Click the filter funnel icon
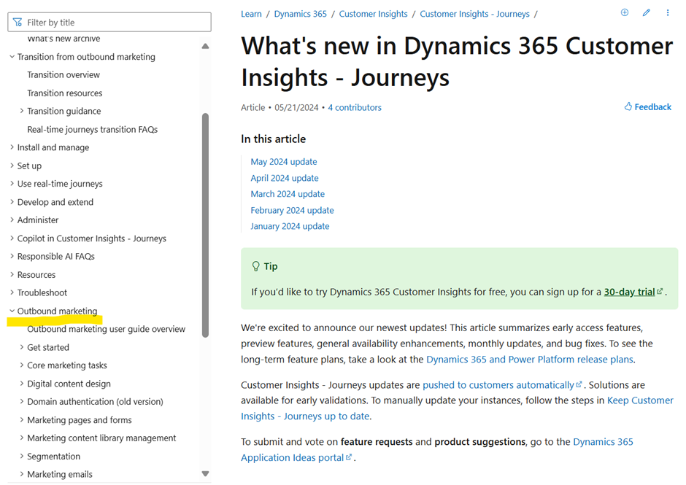The width and height of the screenshot is (686, 485). point(18,23)
